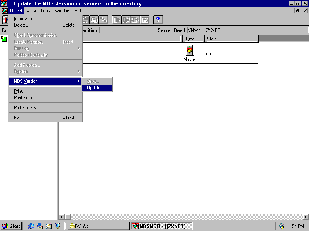Select View... in NDS Version submenu
This screenshot has width=309, height=231.
pos(97,81)
